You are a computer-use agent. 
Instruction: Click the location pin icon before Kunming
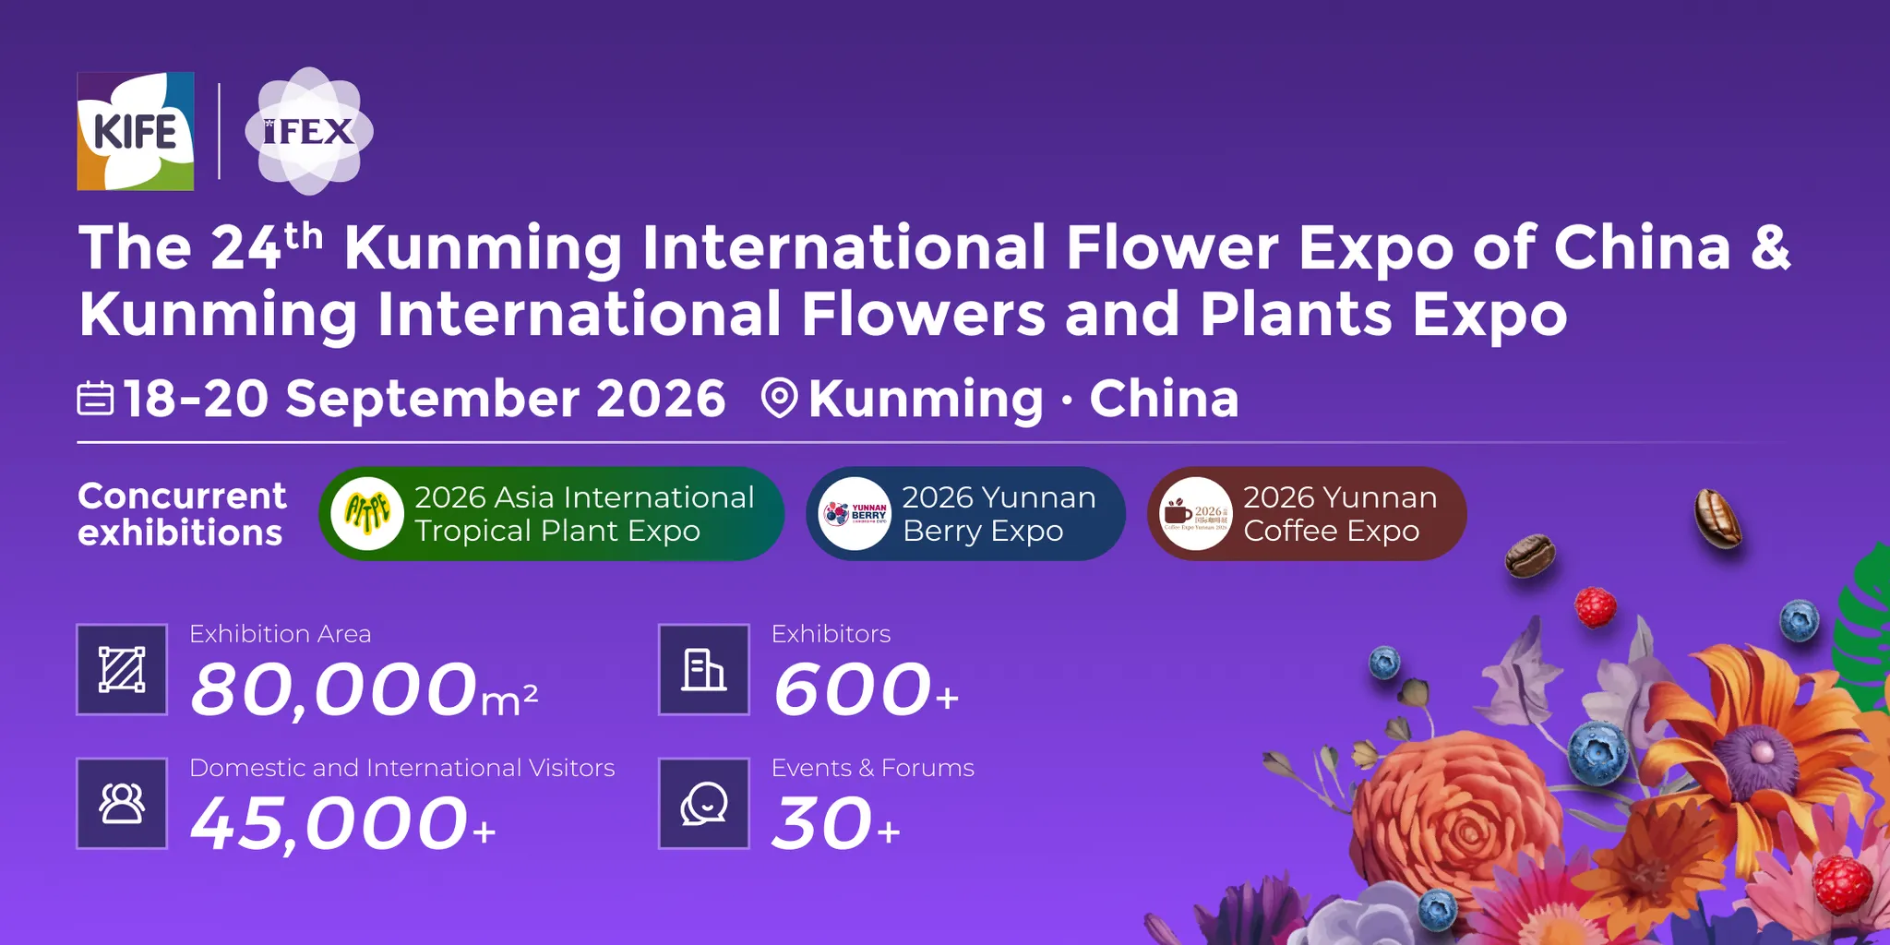[x=780, y=399]
